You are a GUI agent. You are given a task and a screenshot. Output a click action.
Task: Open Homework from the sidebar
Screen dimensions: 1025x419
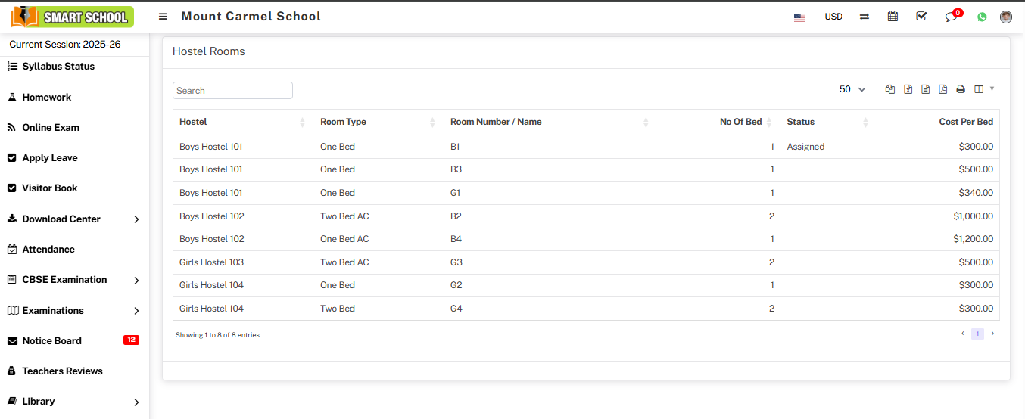coord(46,97)
